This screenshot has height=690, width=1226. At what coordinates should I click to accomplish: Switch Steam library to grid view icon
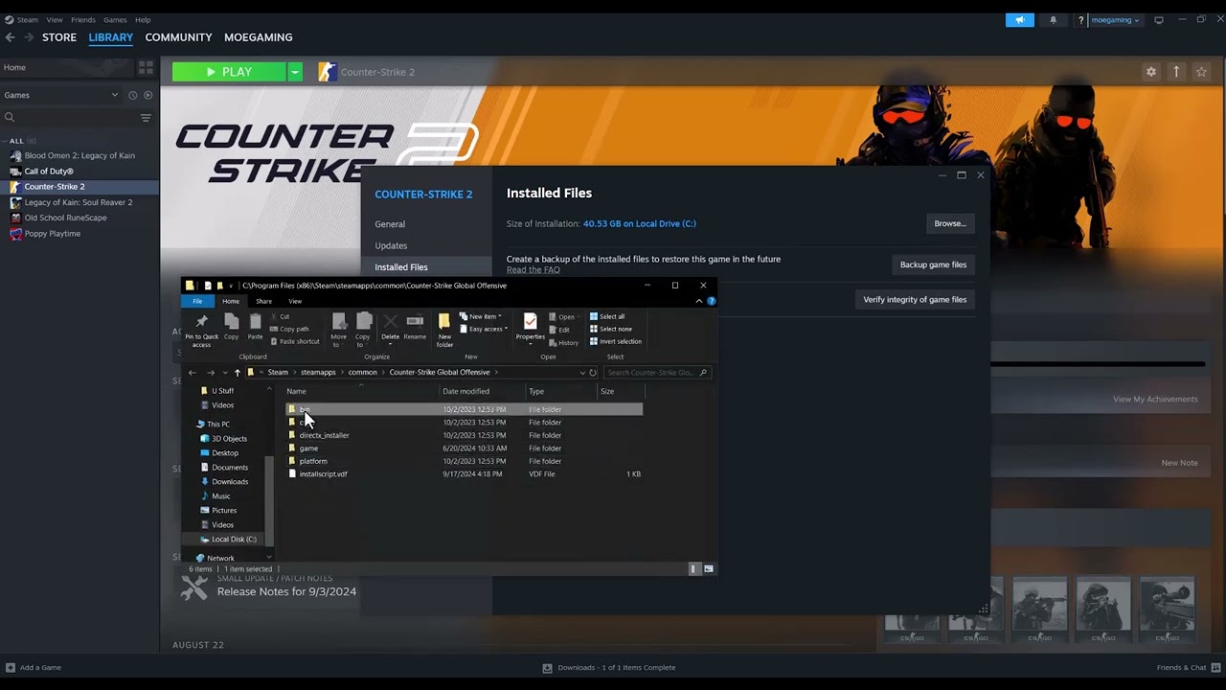(146, 68)
